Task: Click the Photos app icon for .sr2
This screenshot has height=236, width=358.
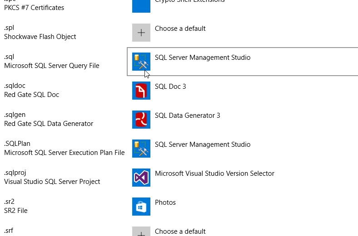Action: 141,207
